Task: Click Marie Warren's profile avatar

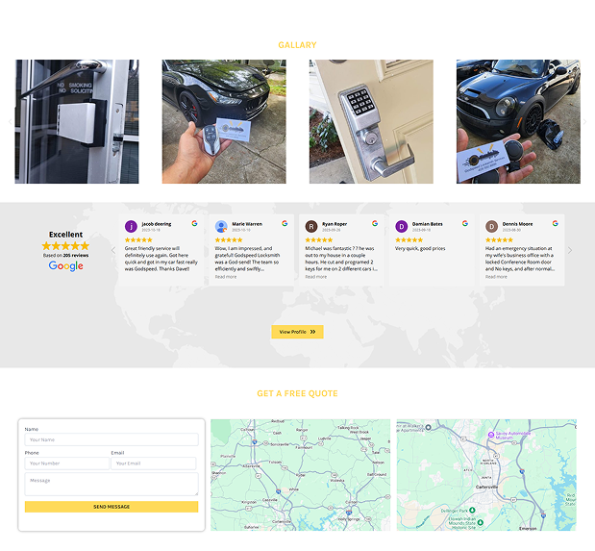Action: coord(221,227)
